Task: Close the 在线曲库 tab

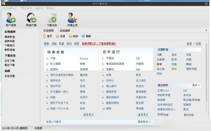Action: pyautogui.click(x=73, y=31)
